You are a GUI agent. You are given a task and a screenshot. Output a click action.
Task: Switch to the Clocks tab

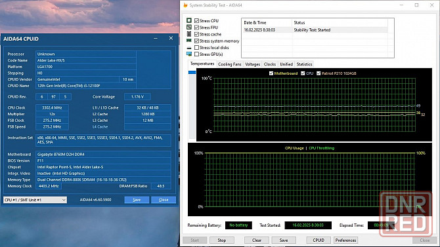[x=270, y=64]
